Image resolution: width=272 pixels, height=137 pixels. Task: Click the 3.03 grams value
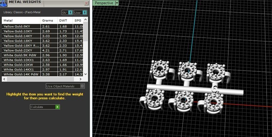(46, 36)
